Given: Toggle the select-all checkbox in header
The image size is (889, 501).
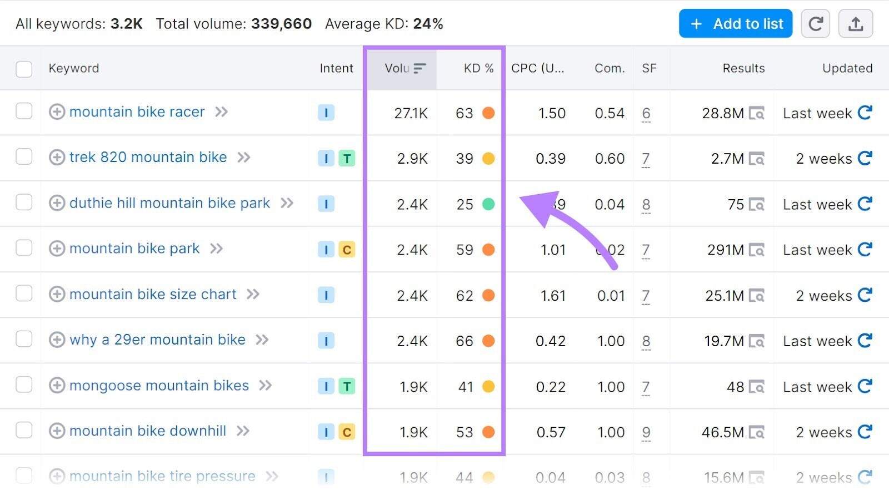Looking at the screenshot, I should click(x=24, y=69).
